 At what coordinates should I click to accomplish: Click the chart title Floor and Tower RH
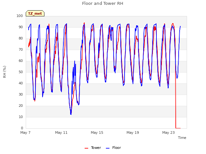103,4
